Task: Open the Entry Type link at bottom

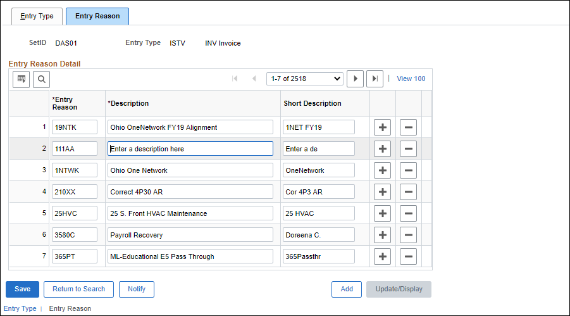Action: point(20,308)
